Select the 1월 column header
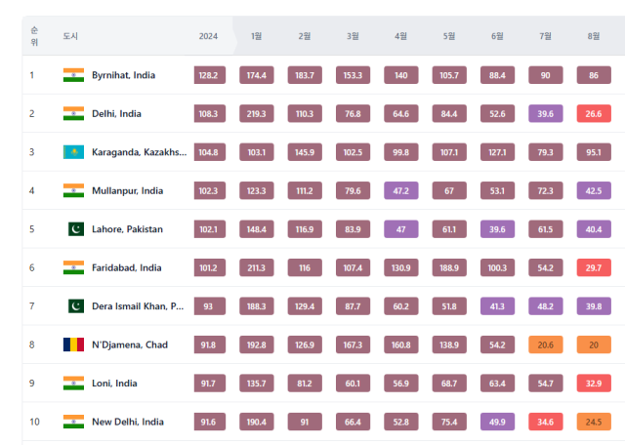 pyautogui.click(x=256, y=36)
